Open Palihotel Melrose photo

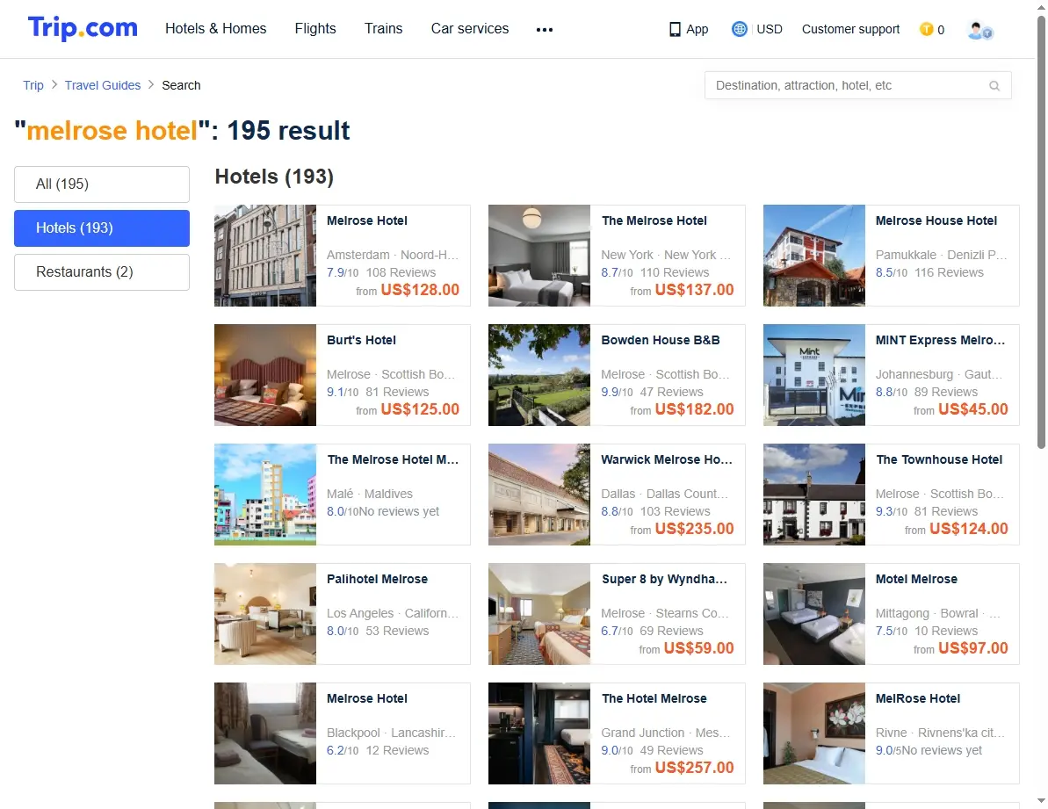(x=264, y=614)
